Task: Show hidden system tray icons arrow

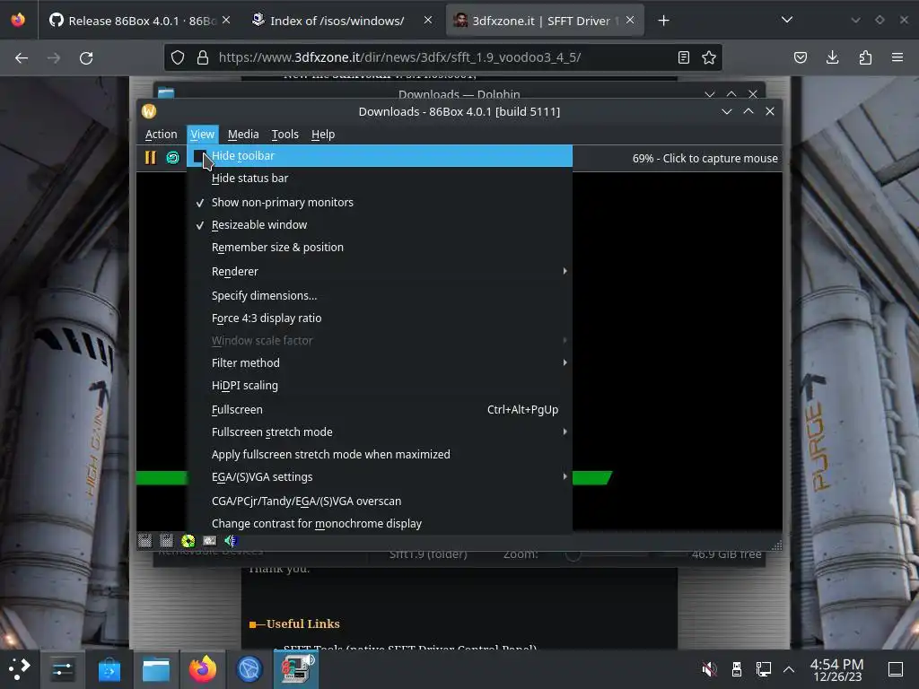Action: coord(789,669)
